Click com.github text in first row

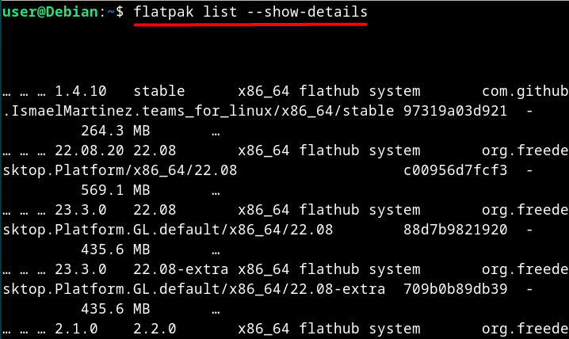(x=525, y=92)
